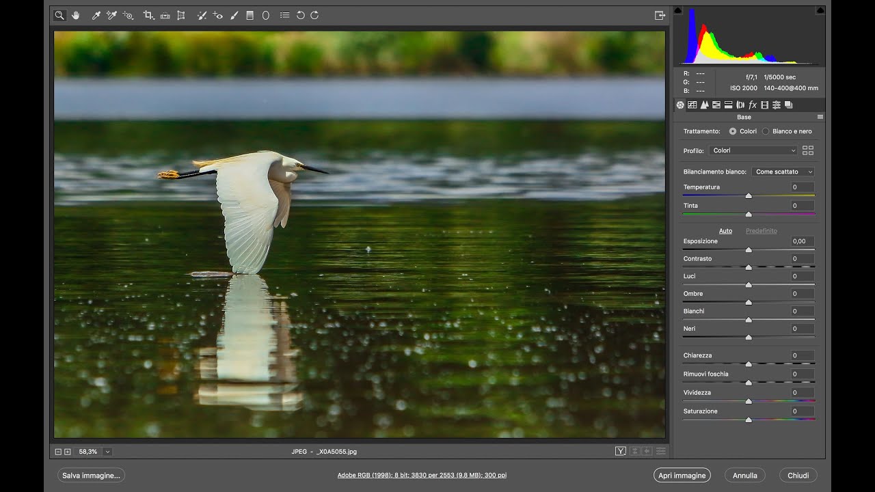Select the Transform tool
This screenshot has height=492, width=875.
[181, 15]
